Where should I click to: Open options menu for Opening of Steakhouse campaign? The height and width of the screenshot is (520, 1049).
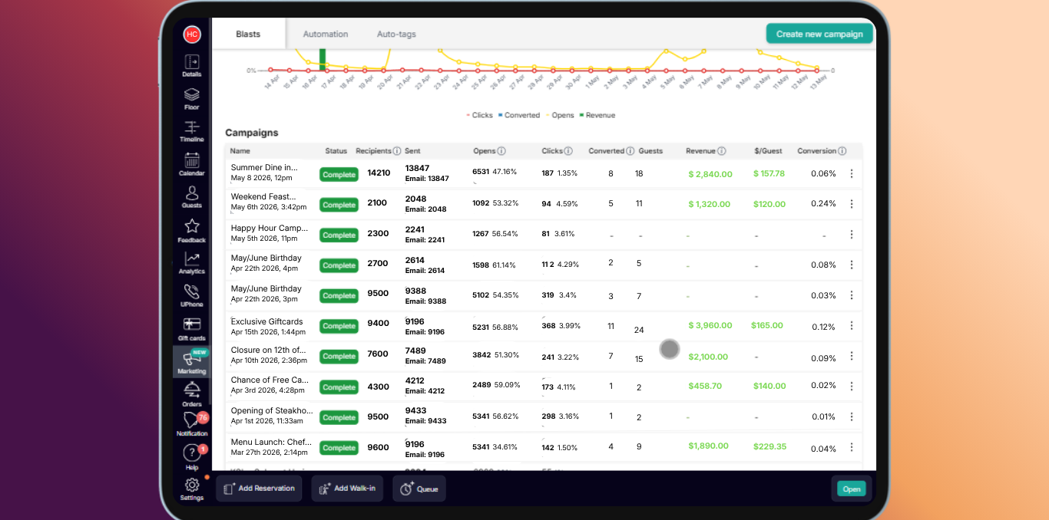click(x=852, y=416)
